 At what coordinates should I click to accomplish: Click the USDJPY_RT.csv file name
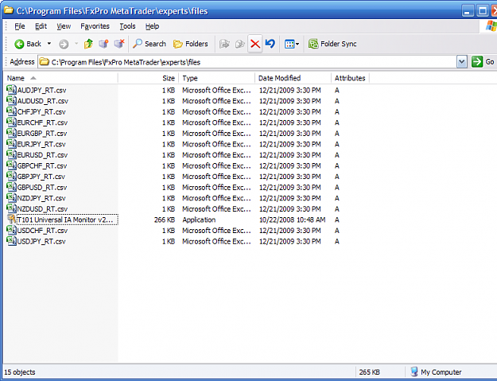coord(41,242)
